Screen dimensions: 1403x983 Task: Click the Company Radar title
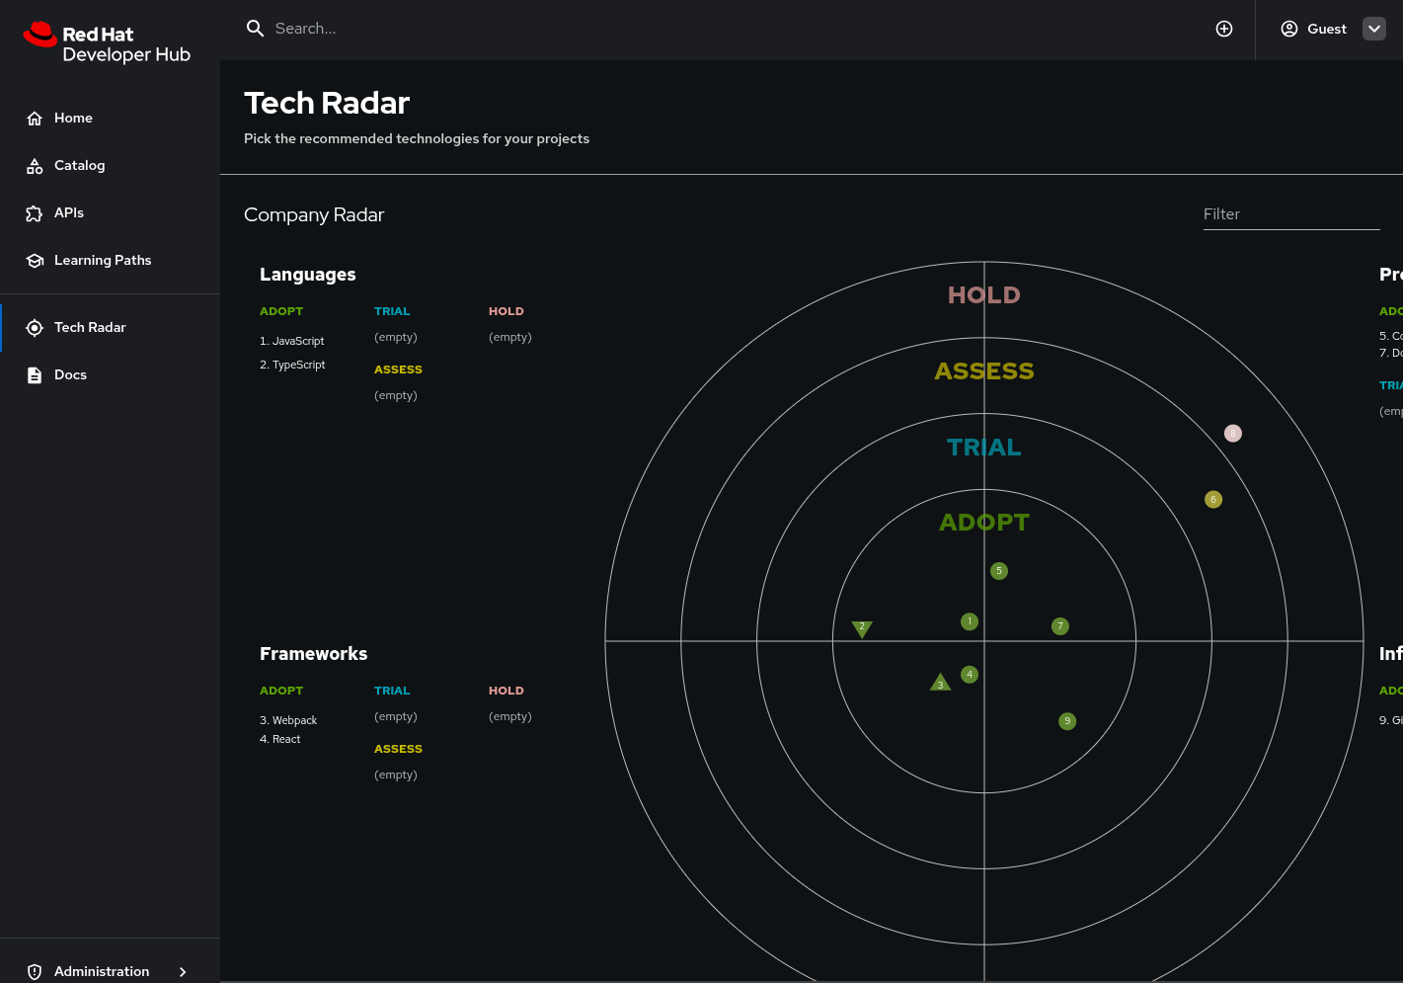314,214
